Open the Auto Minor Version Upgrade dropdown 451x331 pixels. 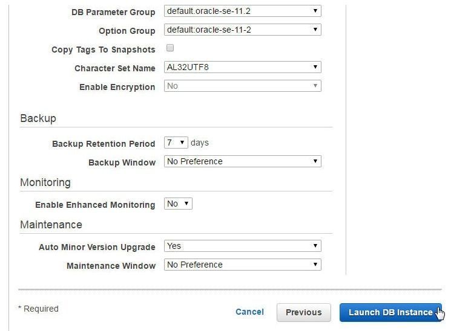pyautogui.click(x=243, y=246)
